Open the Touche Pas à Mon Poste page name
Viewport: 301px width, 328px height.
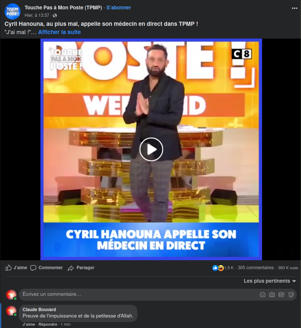tap(63, 7)
